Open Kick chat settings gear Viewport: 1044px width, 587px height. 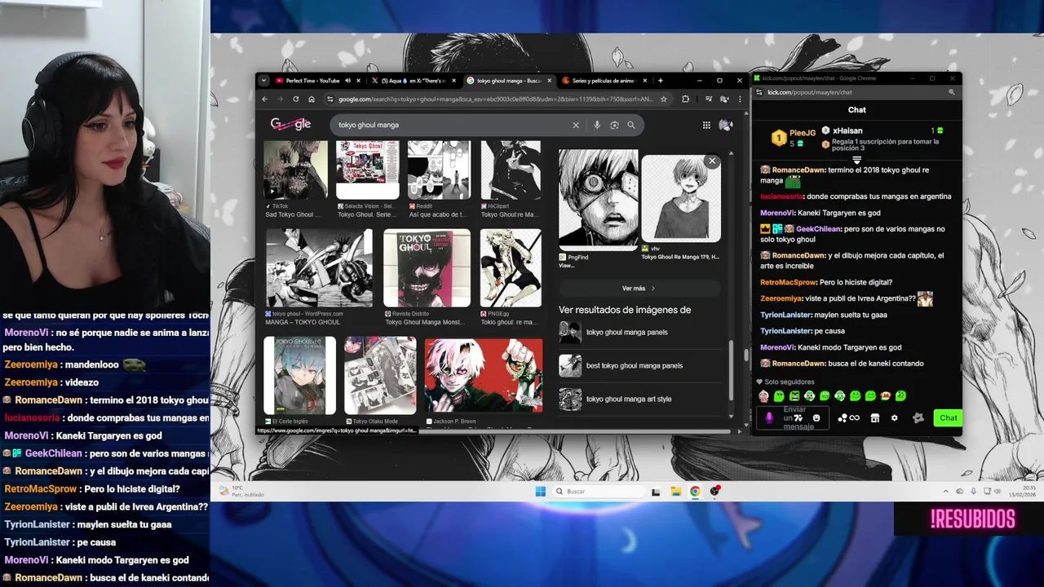(x=894, y=418)
